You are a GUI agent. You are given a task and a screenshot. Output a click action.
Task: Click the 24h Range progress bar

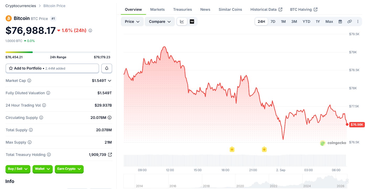tap(58, 52)
